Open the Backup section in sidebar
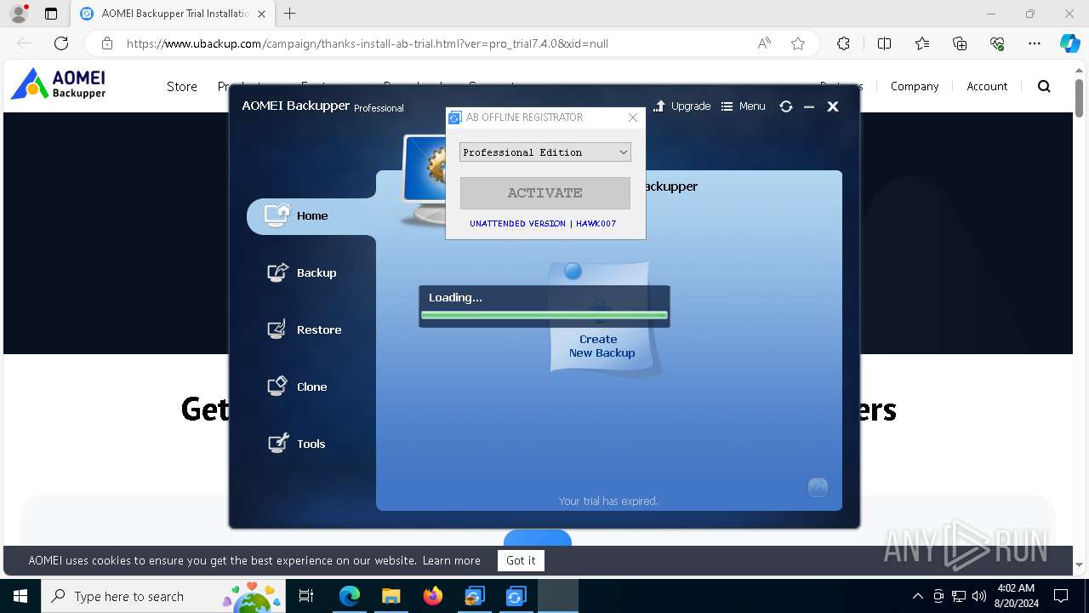This screenshot has height=613, width=1089. click(302, 272)
